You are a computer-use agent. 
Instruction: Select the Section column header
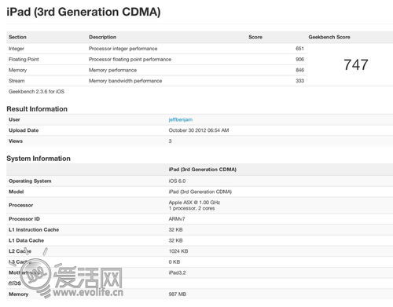tap(17, 37)
